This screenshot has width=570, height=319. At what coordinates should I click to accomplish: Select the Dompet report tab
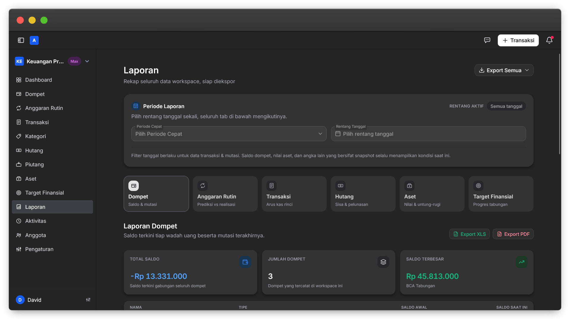tap(156, 194)
